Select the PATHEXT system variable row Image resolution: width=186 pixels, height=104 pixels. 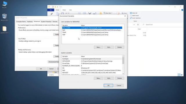coord(92,73)
